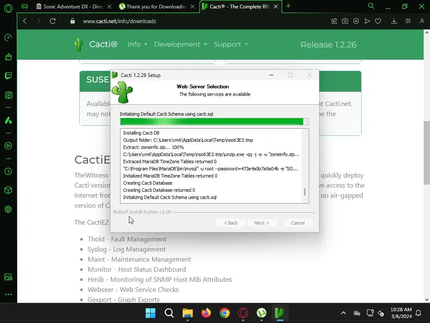Open sidebar more options dots
Screen dimensions: 430x323
(8, 294)
